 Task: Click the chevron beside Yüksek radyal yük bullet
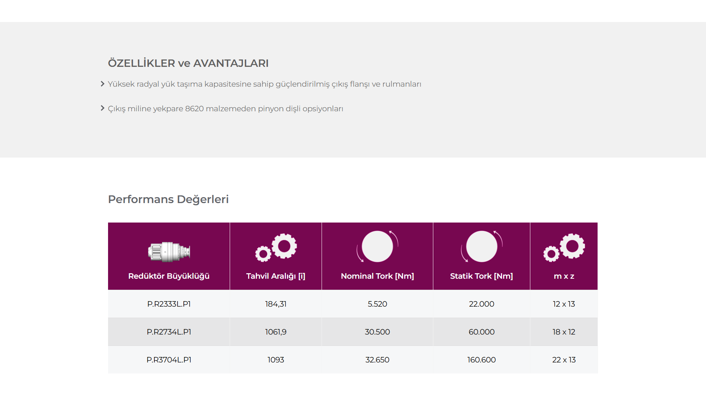click(x=103, y=84)
